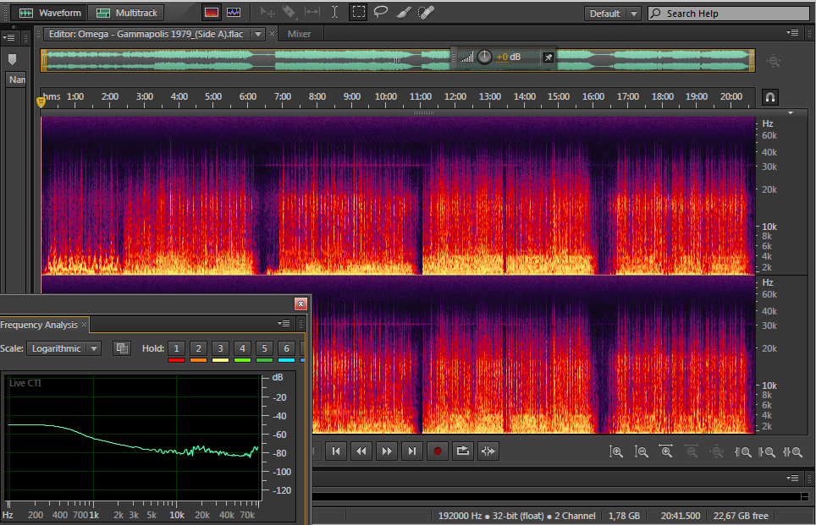Open the bottom panel options menu
Screen dimensions: 816x525
point(792,478)
